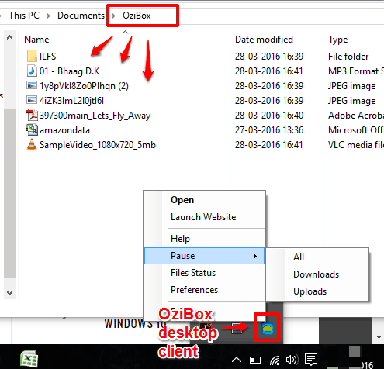This screenshot has height=369, width=384.
Task: Click the MP3 icon of 01 - Bhaag D.K
Action: pyautogui.click(x=32, y=71)
